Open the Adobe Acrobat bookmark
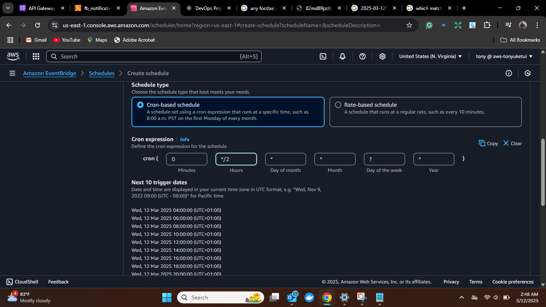This screenshot has height=307, width=546. point(134,40)
